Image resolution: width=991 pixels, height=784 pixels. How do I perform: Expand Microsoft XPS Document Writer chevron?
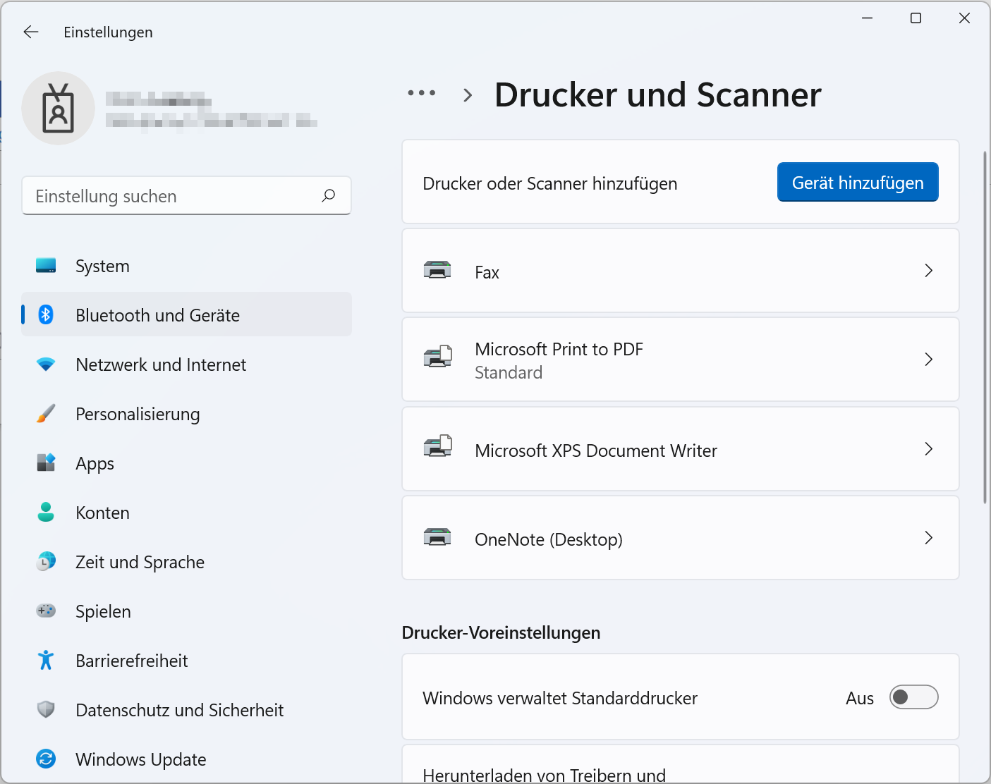coord(928,449)
